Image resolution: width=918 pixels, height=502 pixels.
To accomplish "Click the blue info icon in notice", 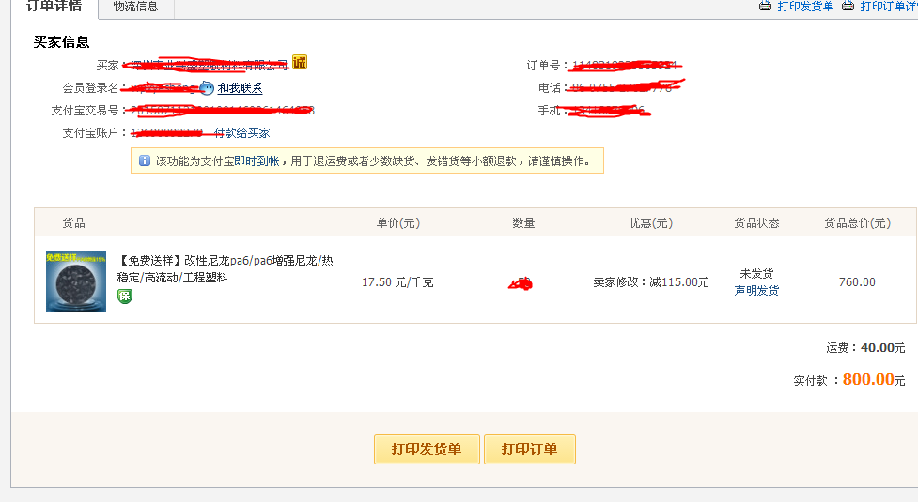I will point(145,160).
